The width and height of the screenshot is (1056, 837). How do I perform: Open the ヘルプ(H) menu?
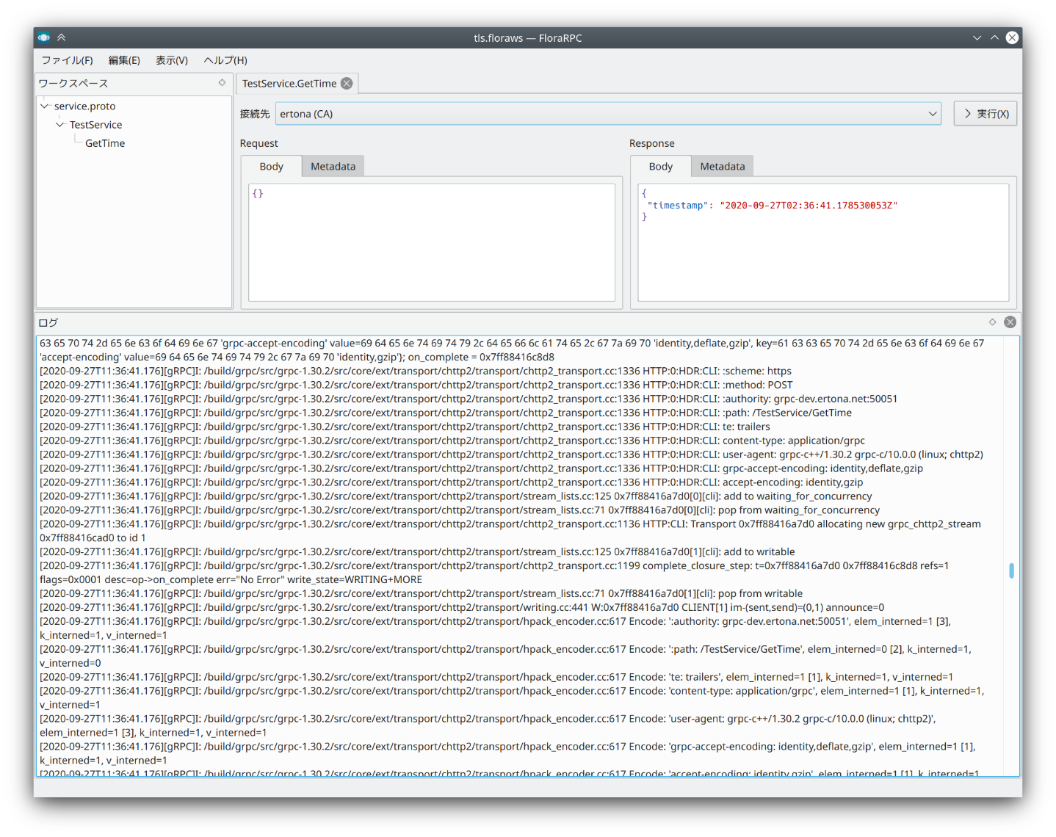pyautogui.click(x=225, y=60)
